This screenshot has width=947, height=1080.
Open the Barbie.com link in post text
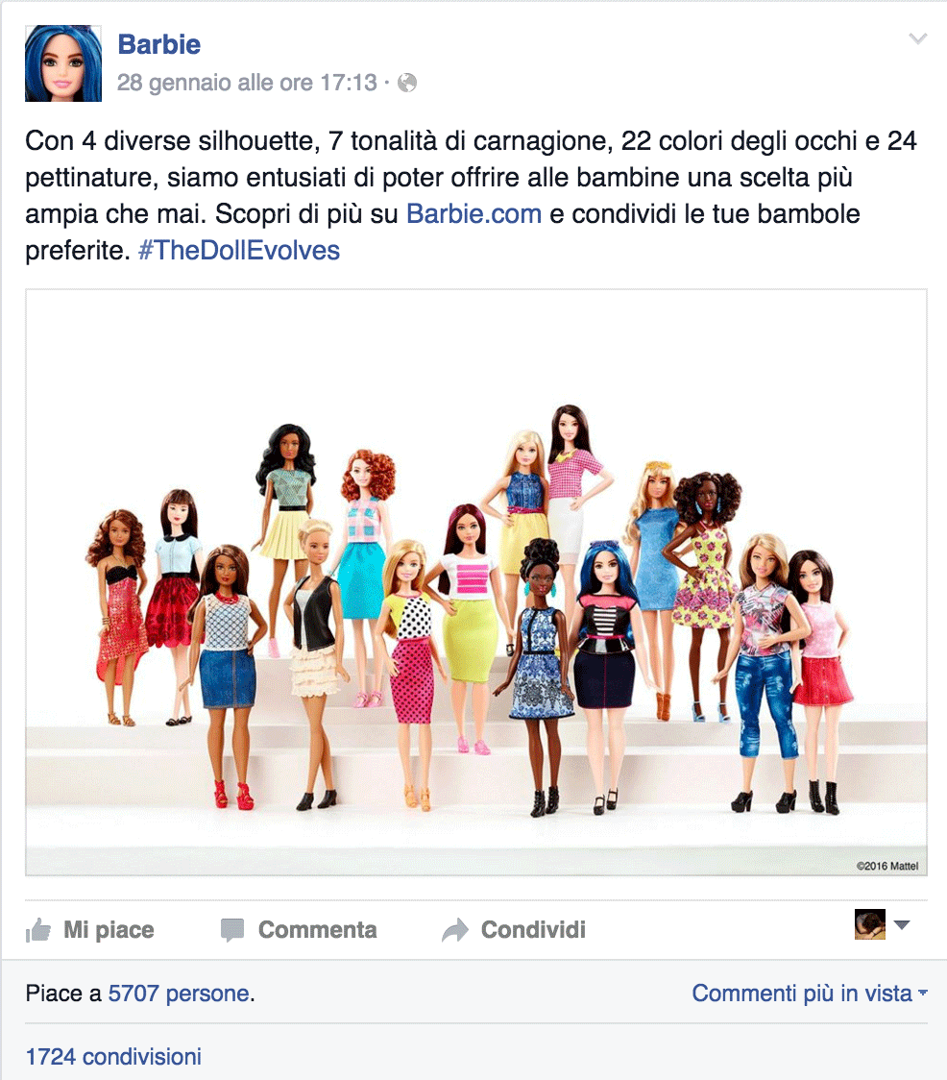tap(473, 213)
